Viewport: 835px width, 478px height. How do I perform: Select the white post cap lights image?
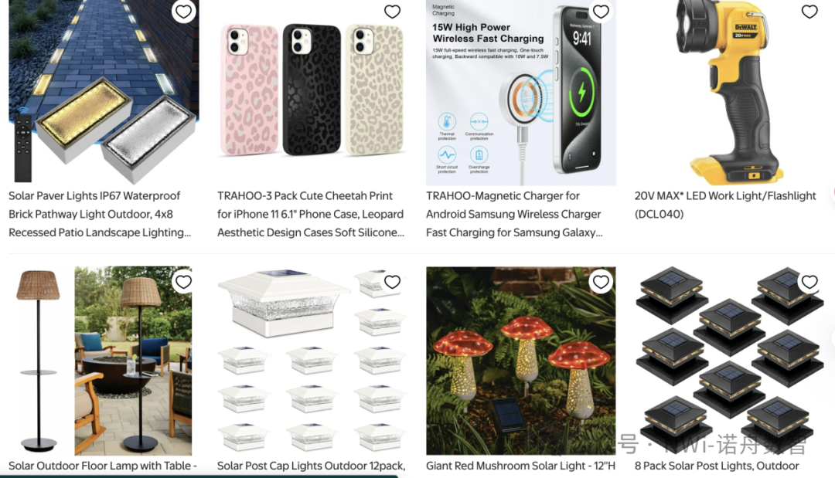click(312, 361)
